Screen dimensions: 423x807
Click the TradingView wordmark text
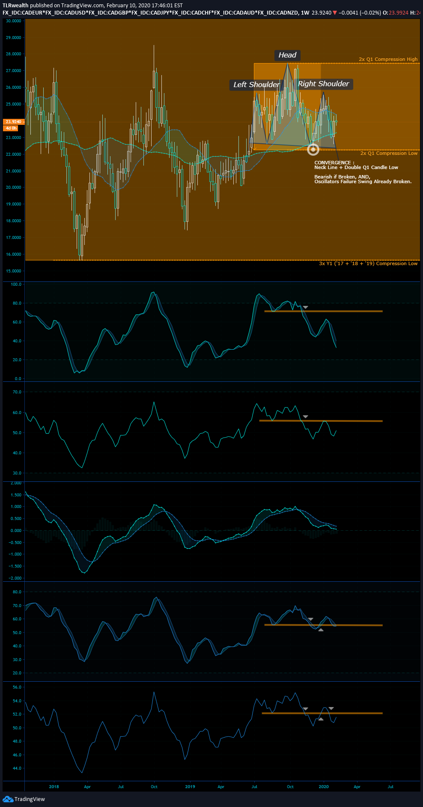pos(30,799)
